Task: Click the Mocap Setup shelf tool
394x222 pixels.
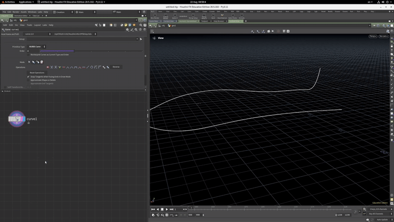Action: tap(193, 16)
